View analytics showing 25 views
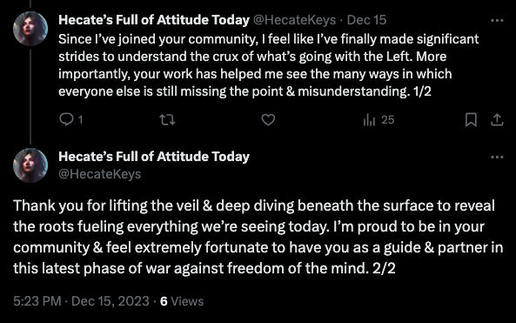516x323 pixels. click(379, 120)
